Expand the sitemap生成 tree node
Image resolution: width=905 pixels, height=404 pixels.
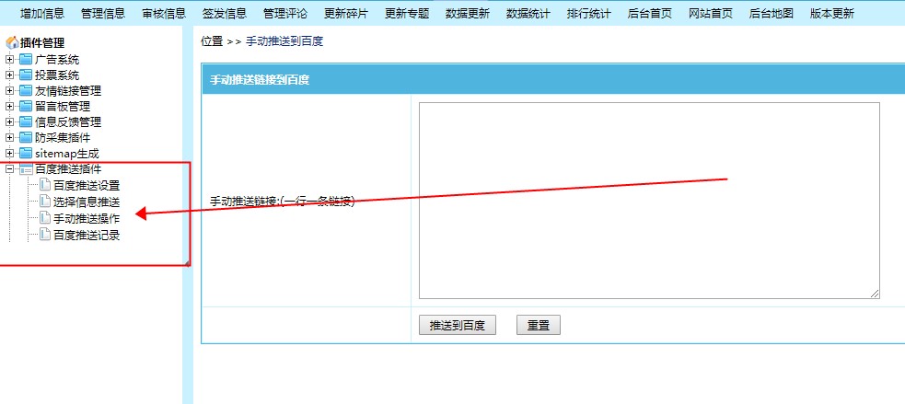pyautogui.click(x=9, y=153)
